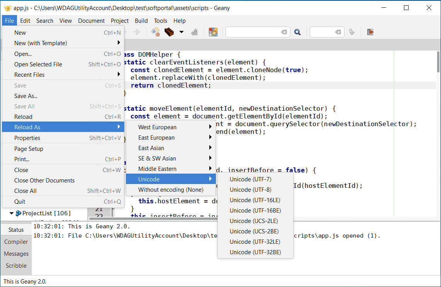The height and width of the screenshot is (287, 441).
Task: Open the Help menu
Action: (180, 21)
